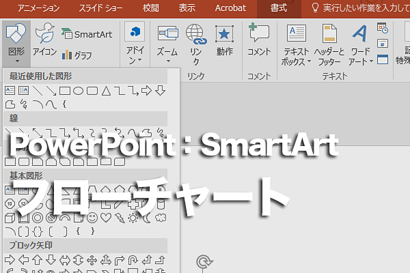Select the cube basic shape

[x=10, y=218]
